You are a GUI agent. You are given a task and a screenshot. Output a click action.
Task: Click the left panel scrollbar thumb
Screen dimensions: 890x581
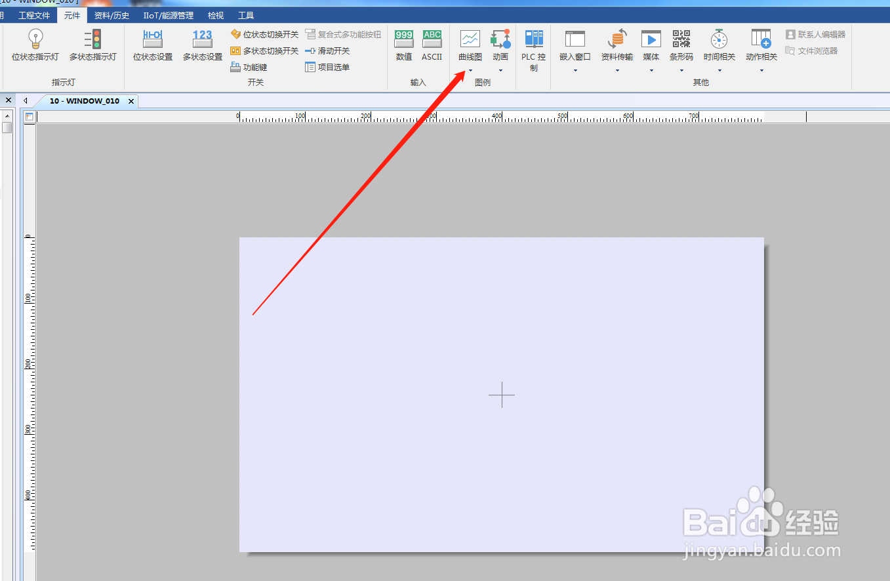pyautogui.click(x=7, y=127)
